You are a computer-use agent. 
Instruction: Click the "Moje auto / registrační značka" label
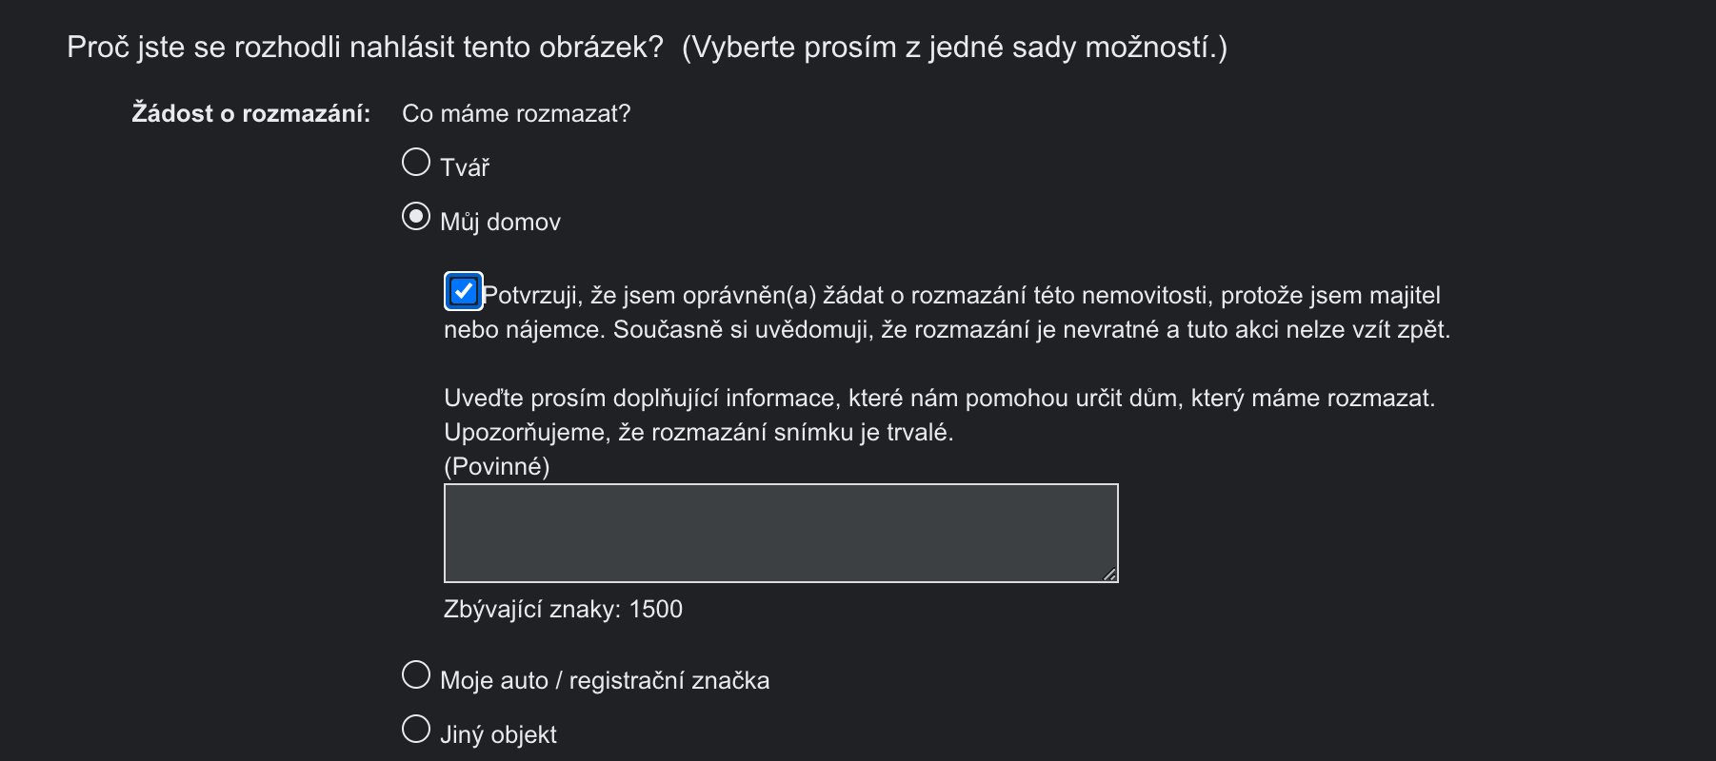point(605,681)
